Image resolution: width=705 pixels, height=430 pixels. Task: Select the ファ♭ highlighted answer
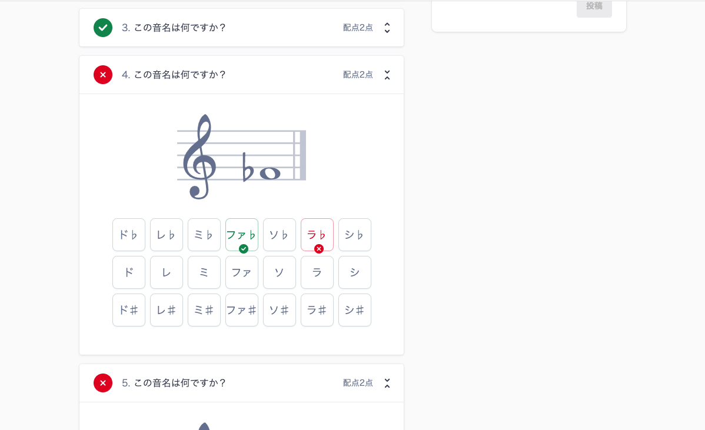point(242,233)
